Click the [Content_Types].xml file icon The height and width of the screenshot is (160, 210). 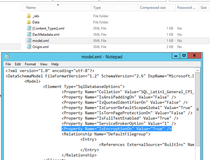click(29, 28)
